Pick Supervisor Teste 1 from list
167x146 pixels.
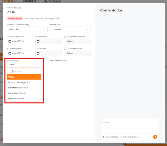pos(17,93)
